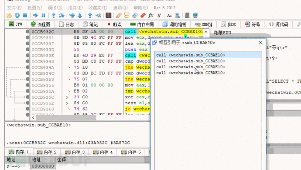Open the Bookmarks icon
Image resolution: width=301 pixels, height=170 pixels.
[143, 15]
